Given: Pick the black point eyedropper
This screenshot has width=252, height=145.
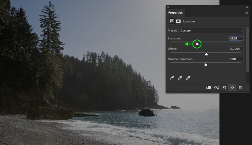Looking at the screenshot, I should pyautogui.click(x=172, y=78).
